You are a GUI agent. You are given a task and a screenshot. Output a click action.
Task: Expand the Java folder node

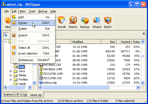click(10, 71)
